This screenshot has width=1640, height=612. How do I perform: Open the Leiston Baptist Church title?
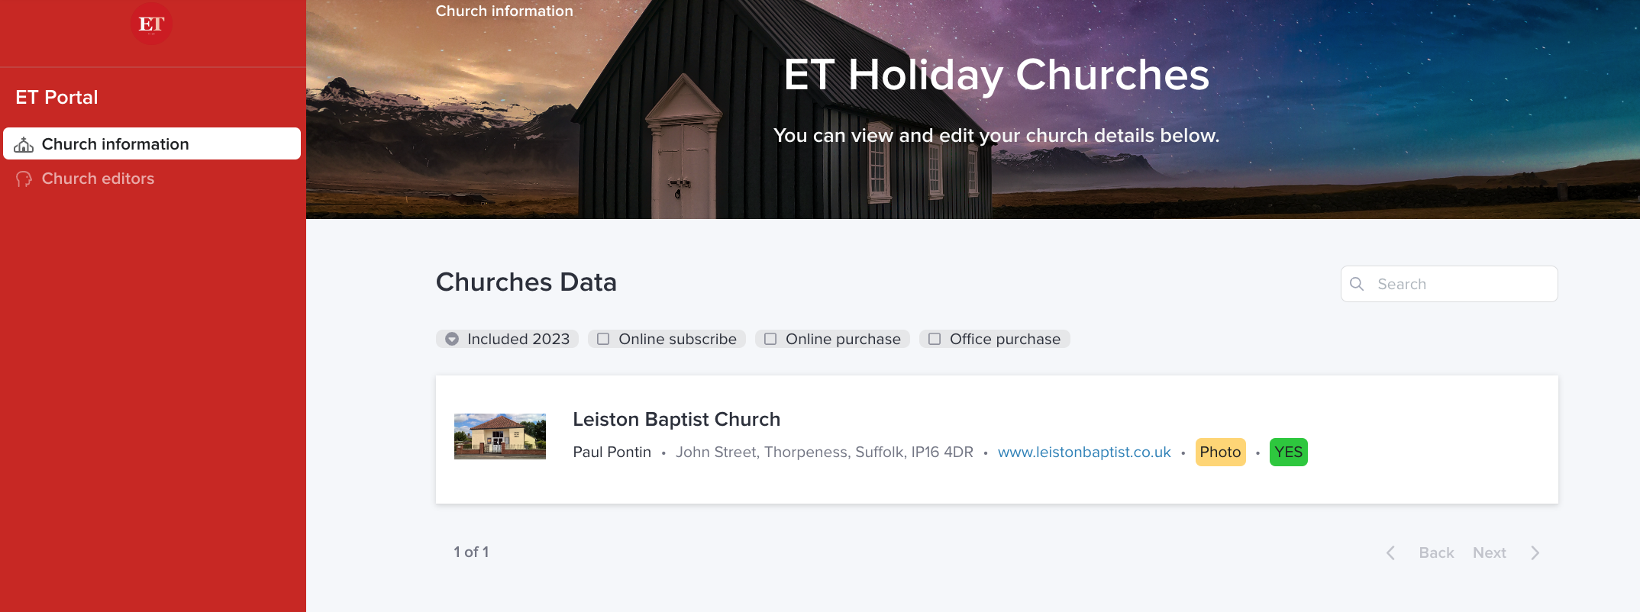pyautogui.click(x=676, y=420)
